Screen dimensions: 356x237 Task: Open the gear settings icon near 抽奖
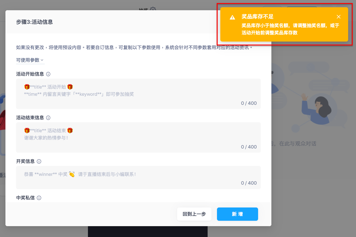coord(153,9)
